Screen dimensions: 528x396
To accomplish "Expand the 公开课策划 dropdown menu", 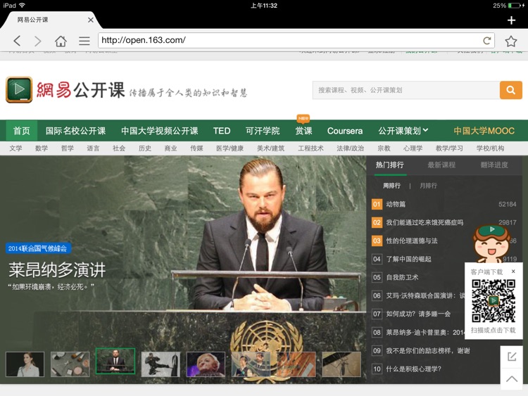I will (403, 131).
